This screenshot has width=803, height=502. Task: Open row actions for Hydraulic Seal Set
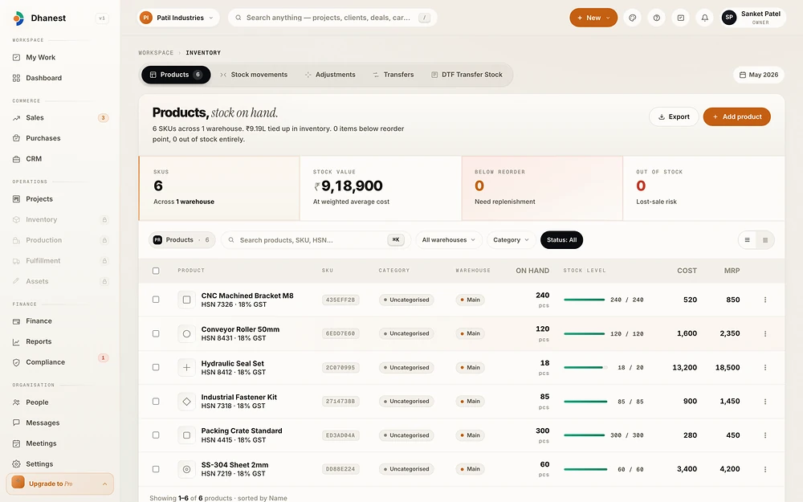coord(765,367)
